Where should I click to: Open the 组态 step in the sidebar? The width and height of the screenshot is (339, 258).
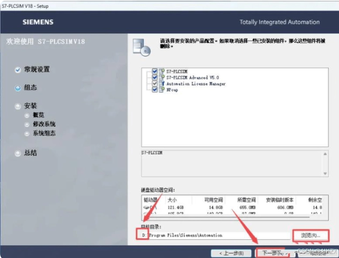(x=30, y=88)
